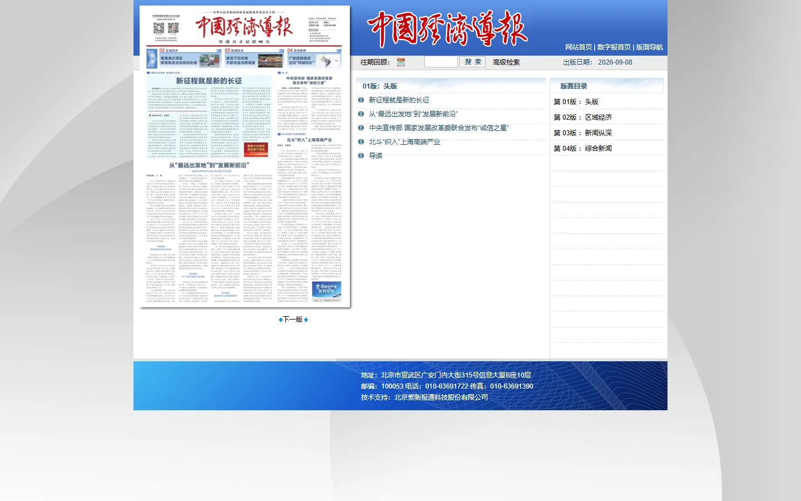Click the 搜索 search button

tap(473, 62)
